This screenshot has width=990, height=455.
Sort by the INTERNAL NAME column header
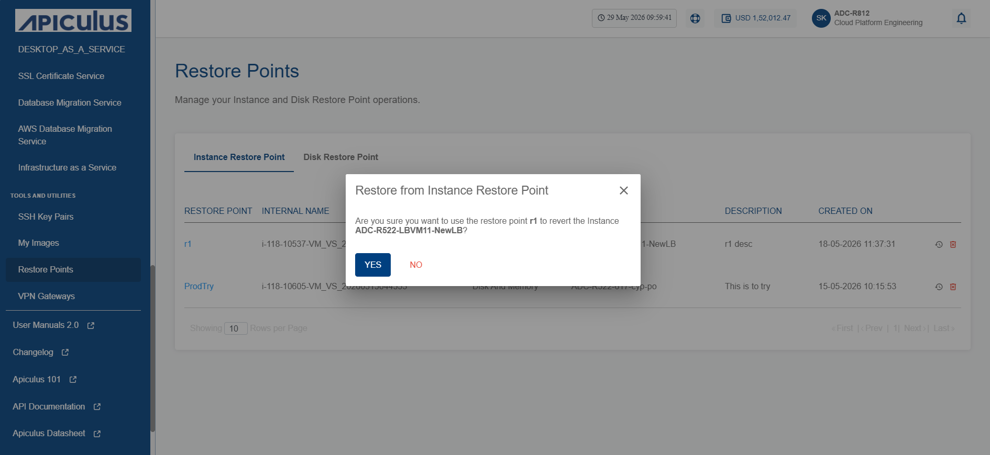tap(295, 211)
